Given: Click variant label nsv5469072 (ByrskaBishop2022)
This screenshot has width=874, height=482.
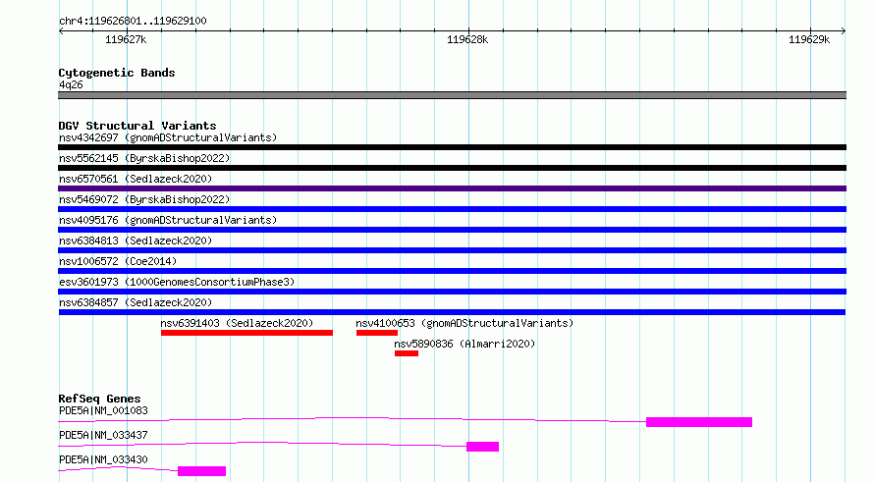Looking at the screenshot, I should 144,199.
